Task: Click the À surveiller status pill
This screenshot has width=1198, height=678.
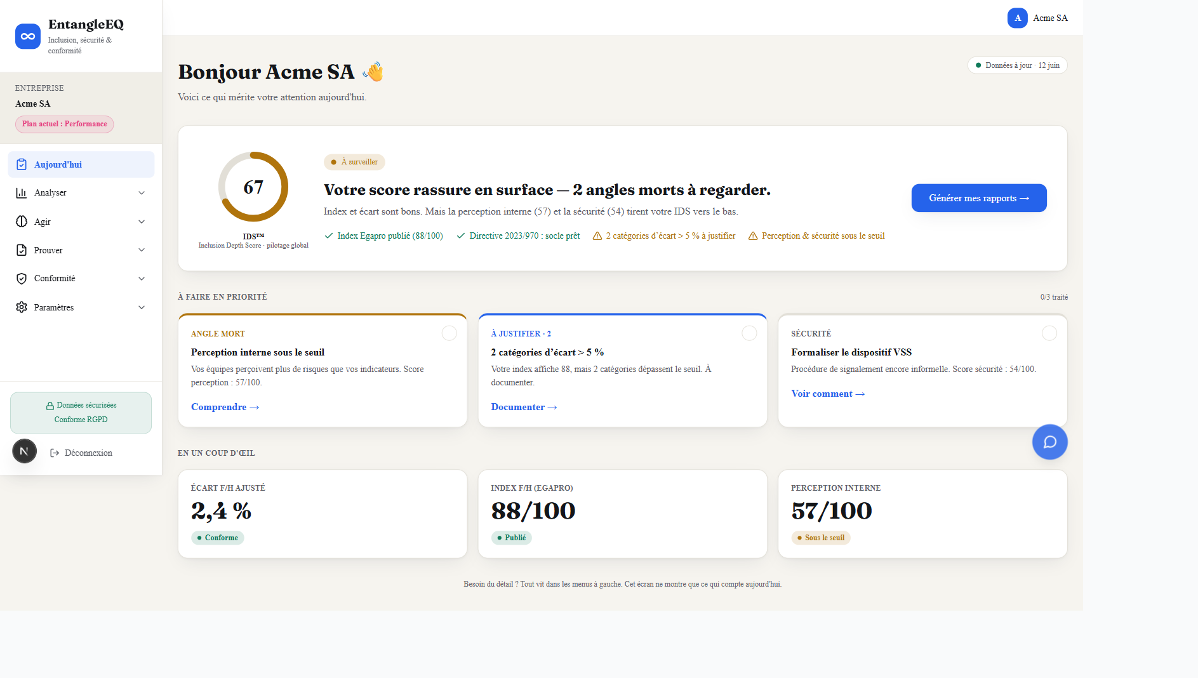Action: pyautogui.click(x=354, y=162)
